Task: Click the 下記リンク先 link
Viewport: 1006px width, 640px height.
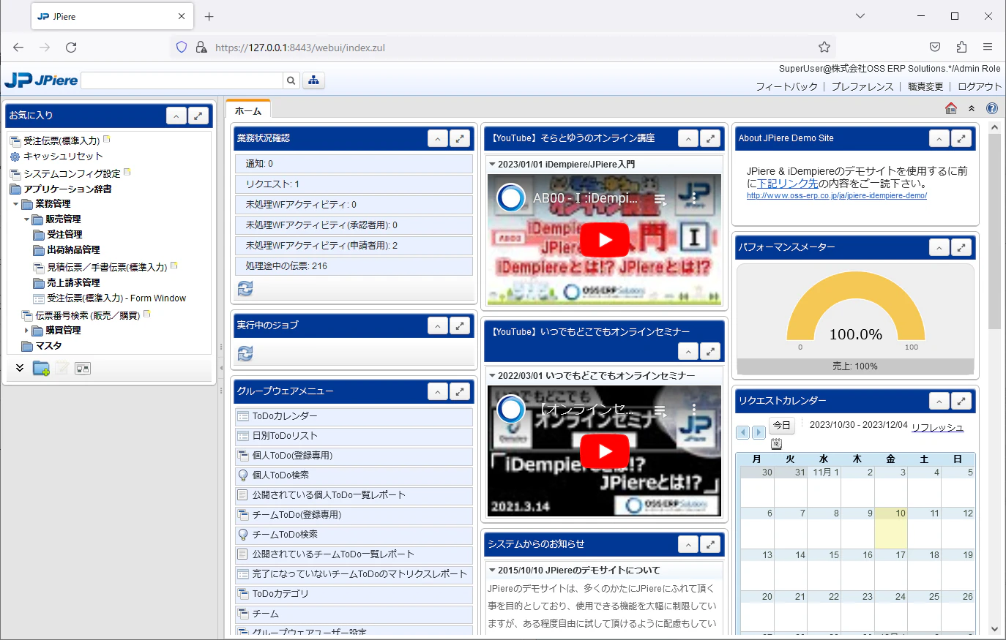Action: (x=788, y=184)
